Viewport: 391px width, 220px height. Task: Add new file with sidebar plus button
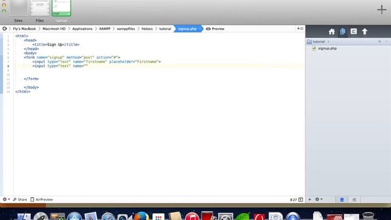click(x=310, y=199)
